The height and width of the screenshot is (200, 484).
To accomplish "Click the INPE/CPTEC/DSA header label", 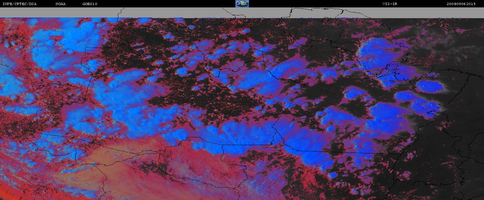I will (x=19, y=4).
